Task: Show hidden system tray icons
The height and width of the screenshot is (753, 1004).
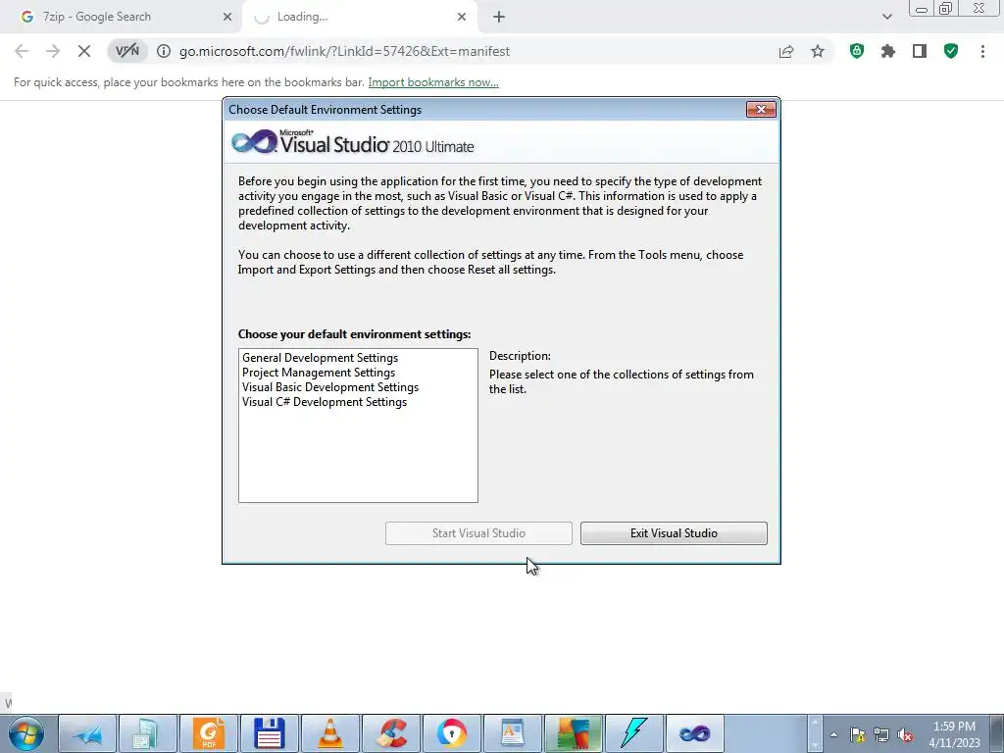Action: [833, 734]
